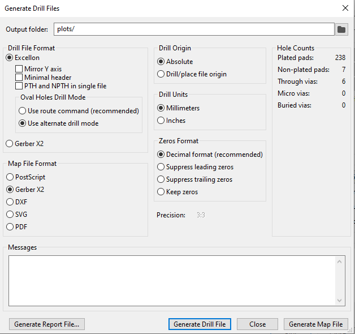This screenshot has height=334, width=355.
Task: Click the Precision value 3:3
Action: pos(201,215)
